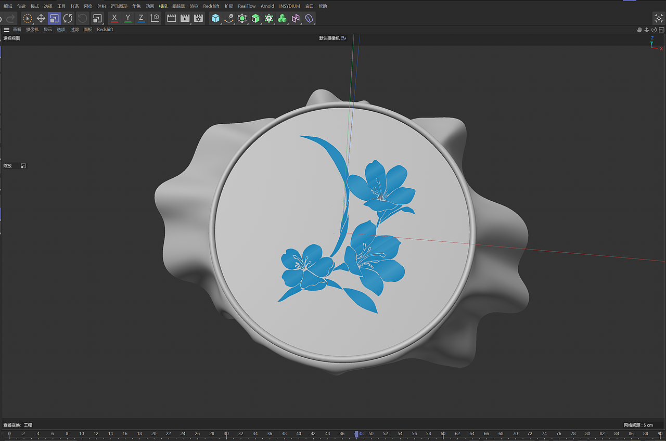Open the 扩展 menu

(229, 6)
